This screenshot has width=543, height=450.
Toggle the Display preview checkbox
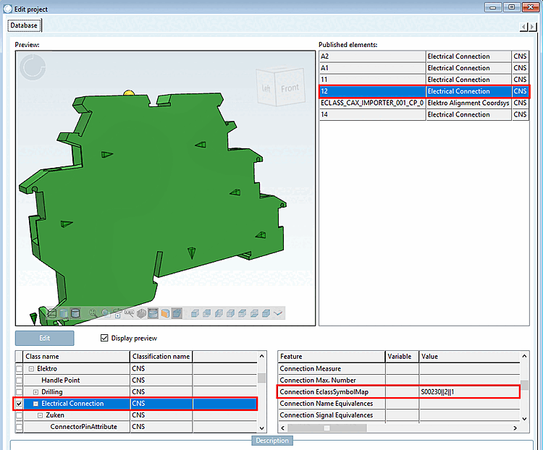(x=104, y=338)
